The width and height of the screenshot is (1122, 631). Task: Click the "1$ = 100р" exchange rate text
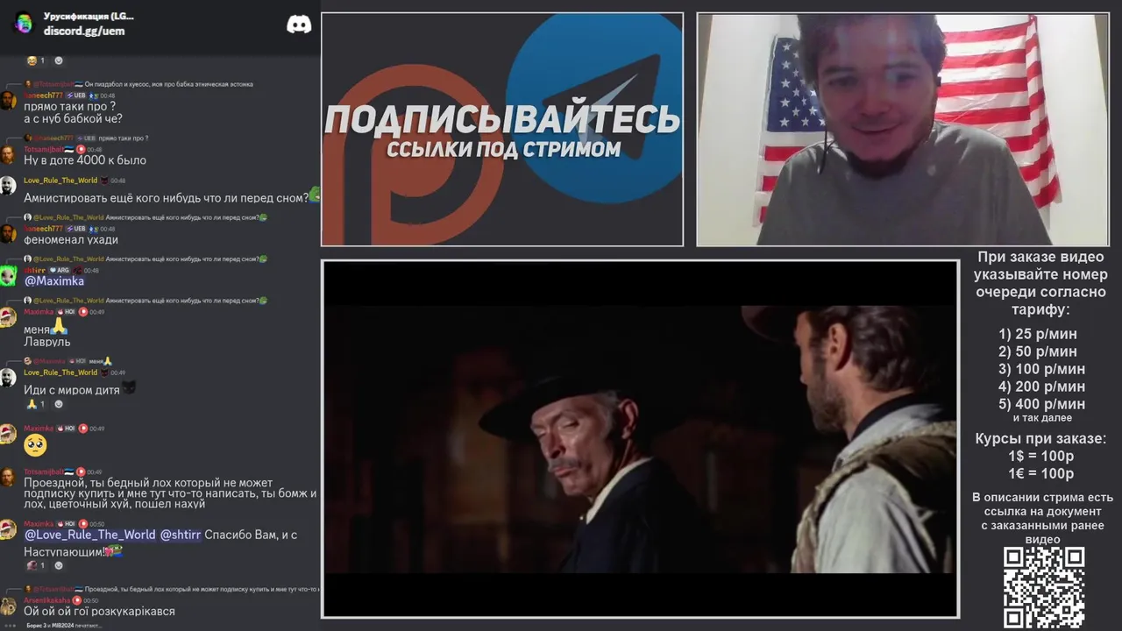[x=1040, y=456]
